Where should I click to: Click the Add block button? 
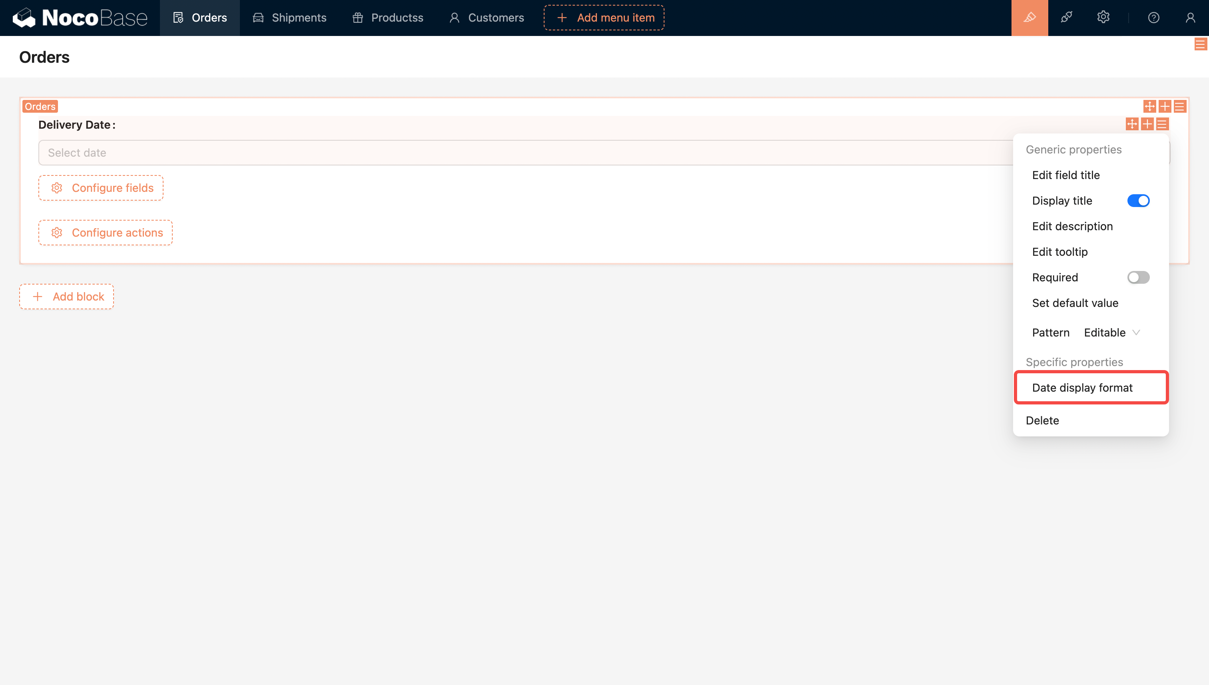[x=66, y=297]
